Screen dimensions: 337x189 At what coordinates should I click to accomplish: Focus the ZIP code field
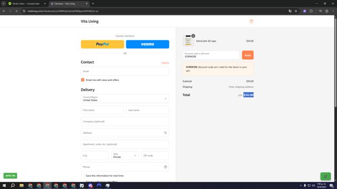tap(155, 155)
